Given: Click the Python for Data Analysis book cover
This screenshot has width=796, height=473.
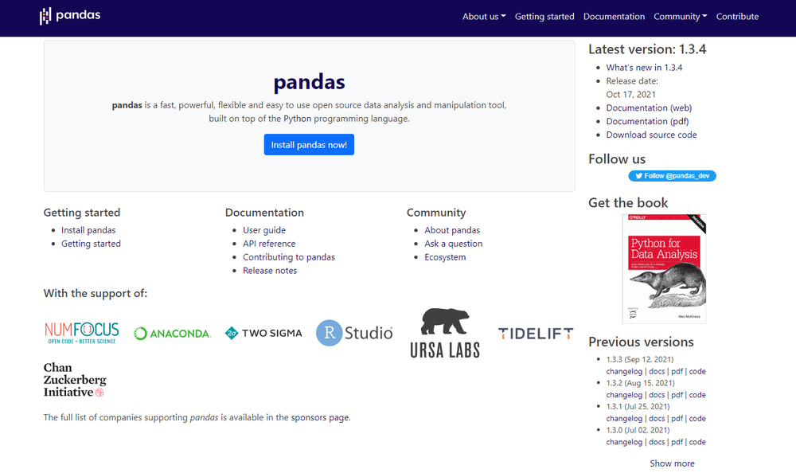Looking at the screenshot, I should pyautogui.click(x=664, y=269).
